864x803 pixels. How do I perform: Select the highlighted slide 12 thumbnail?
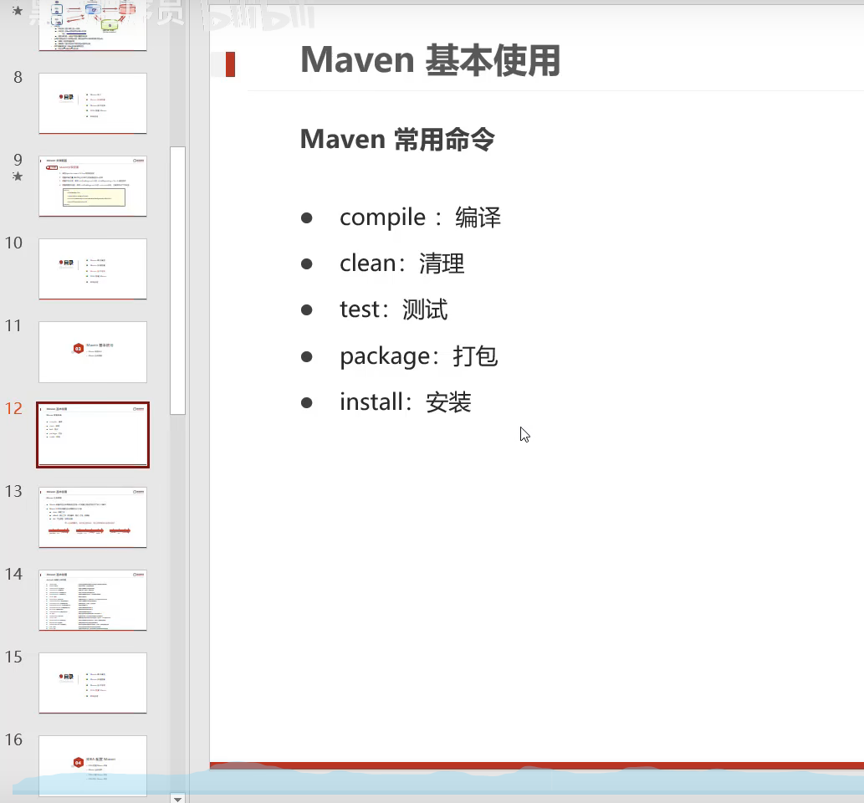93,435
